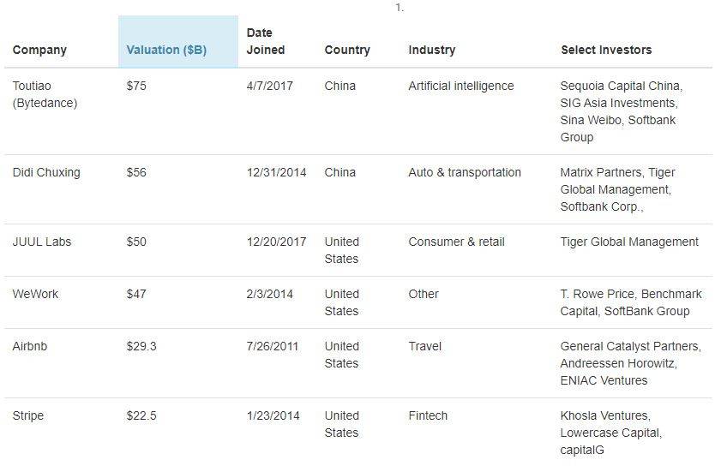Viewport: 727px width, 466px height.
Task: Select the Auto & transportation industry cell
Action: (465, 172)
